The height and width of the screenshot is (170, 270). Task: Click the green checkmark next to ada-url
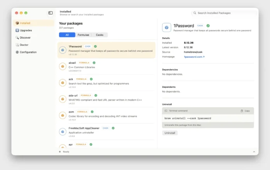pos(96,95)
